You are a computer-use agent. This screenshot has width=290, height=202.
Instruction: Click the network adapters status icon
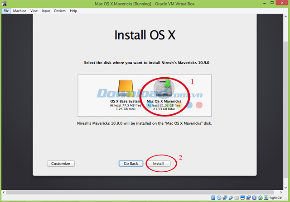[x=225, y=198]
